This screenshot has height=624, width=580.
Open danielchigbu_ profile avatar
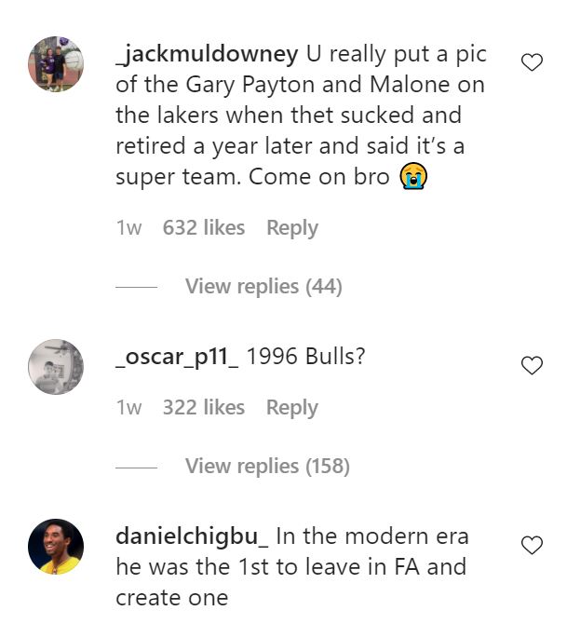coord(56,547)
